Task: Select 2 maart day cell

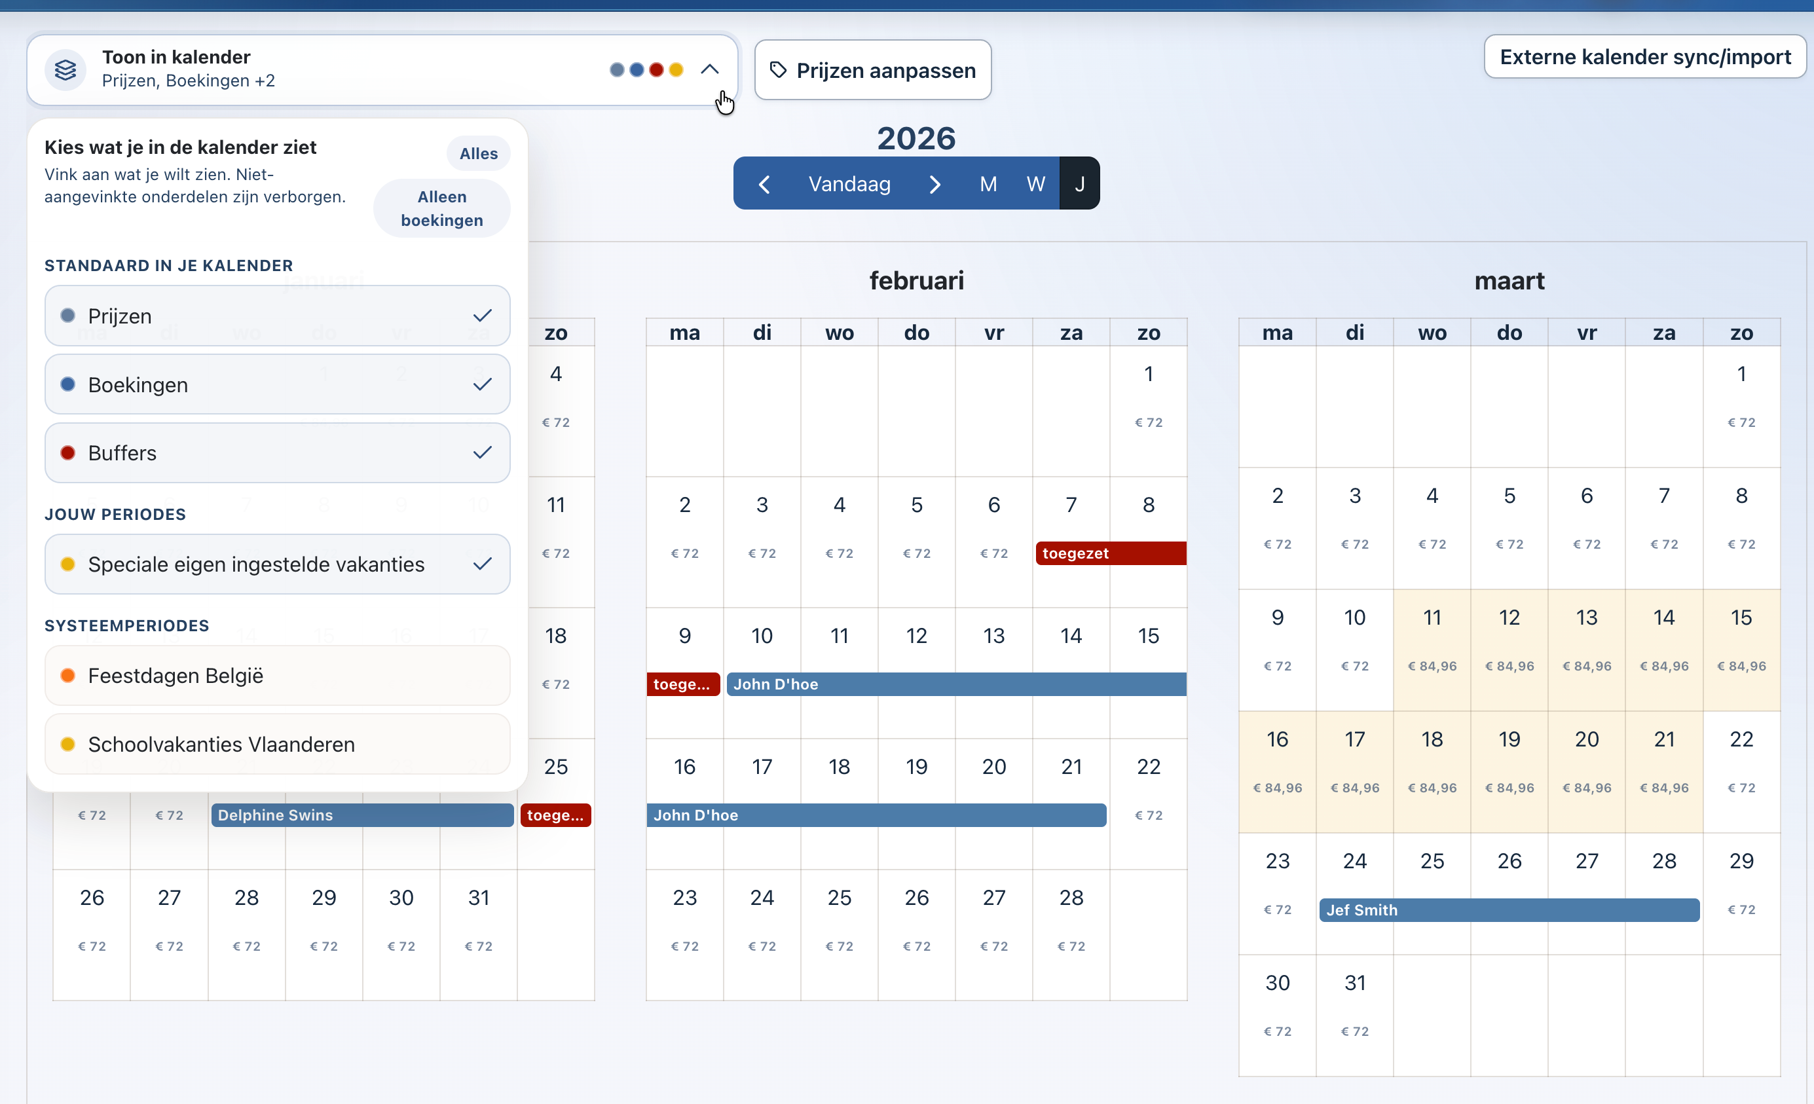Action: pyautogui.click(x=1277, y=528)
